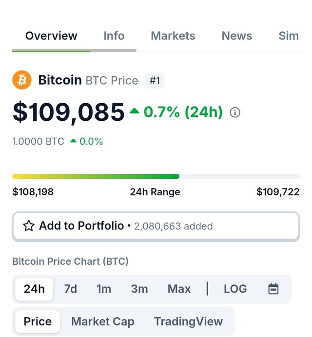Image resolution: width=312 pixels, height=337 pixels.
Task: Select the 24h chart timeframe
Action: click(x=34, y=289)
